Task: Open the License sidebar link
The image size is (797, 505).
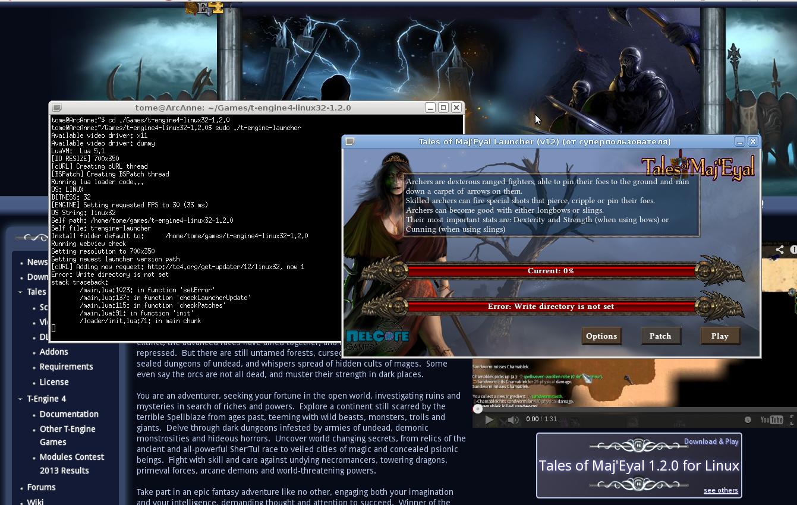Action: pyautogui.click(x=54, y=382)
